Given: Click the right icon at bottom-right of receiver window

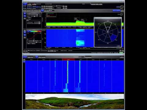Looking at the screenshot, I should click(x=123, y=51).
